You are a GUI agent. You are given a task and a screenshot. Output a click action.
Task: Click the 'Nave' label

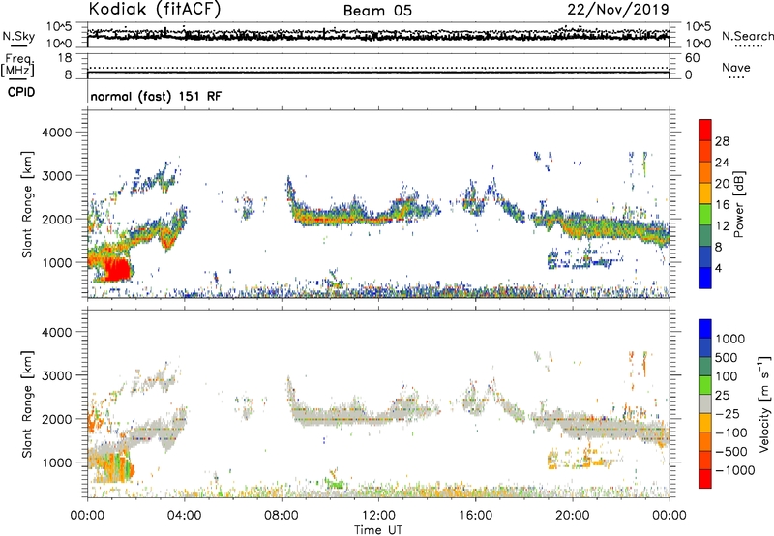(736, 67)
